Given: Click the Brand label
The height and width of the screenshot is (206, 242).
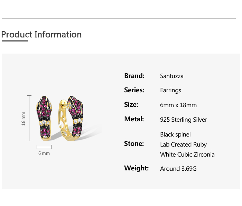Looking at the screenshot, I should 134,76.
